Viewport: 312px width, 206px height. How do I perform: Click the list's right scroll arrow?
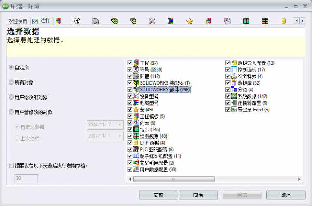[x=299, y=179]
